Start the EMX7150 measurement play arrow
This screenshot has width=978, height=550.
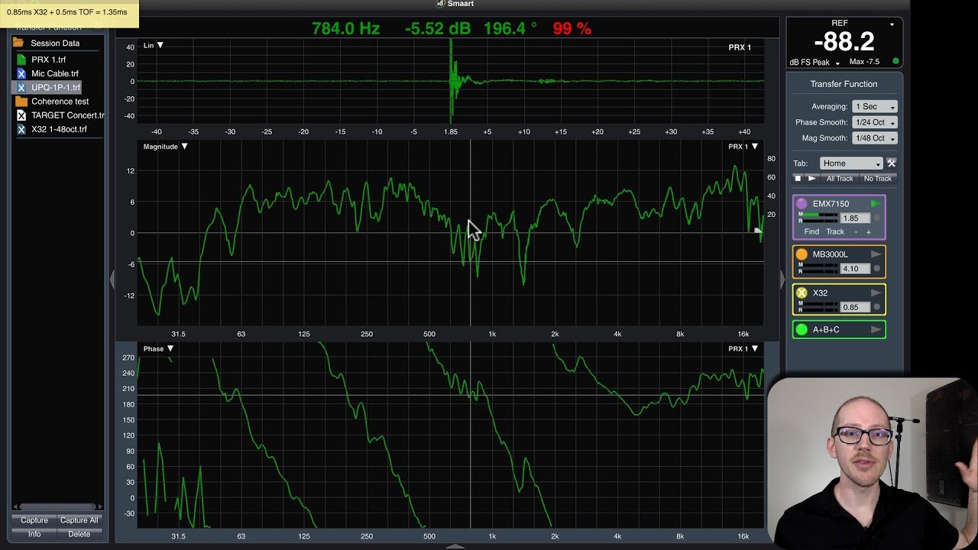876,204
